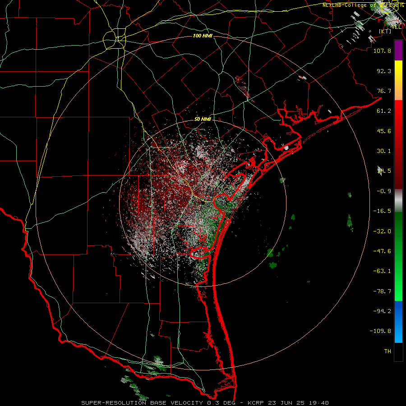Screen dimensions: 406x406
Task: Click the blue segment of the color scale
Action: click(x=398, y=322)
